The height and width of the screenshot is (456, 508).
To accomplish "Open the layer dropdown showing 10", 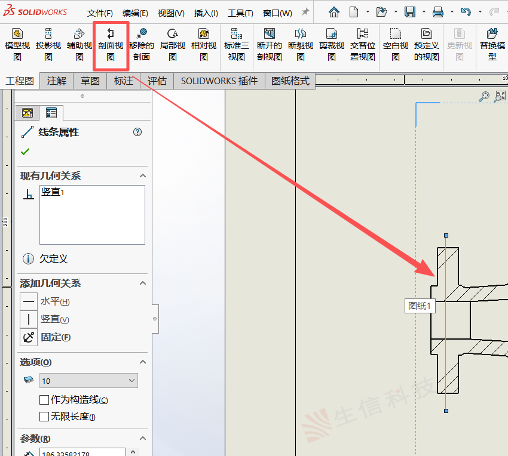I will click(x=88, y=381).
